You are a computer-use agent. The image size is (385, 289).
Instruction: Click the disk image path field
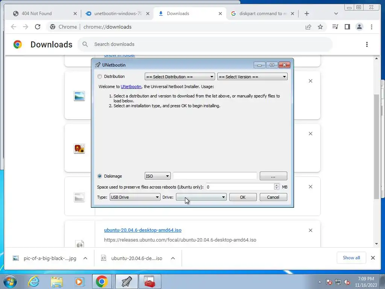tap(215, 176)
